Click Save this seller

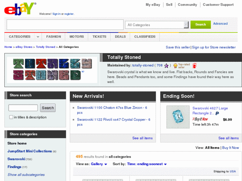coord(178,47)
